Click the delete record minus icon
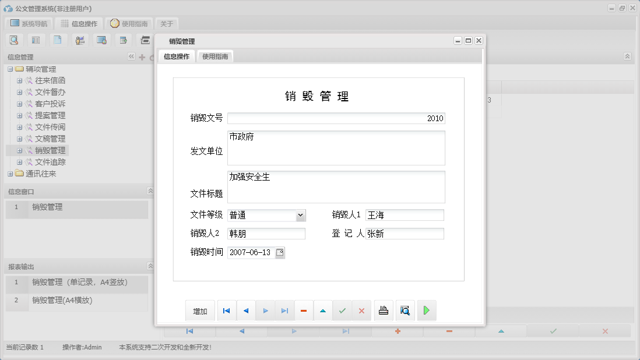 pos(304,310)
